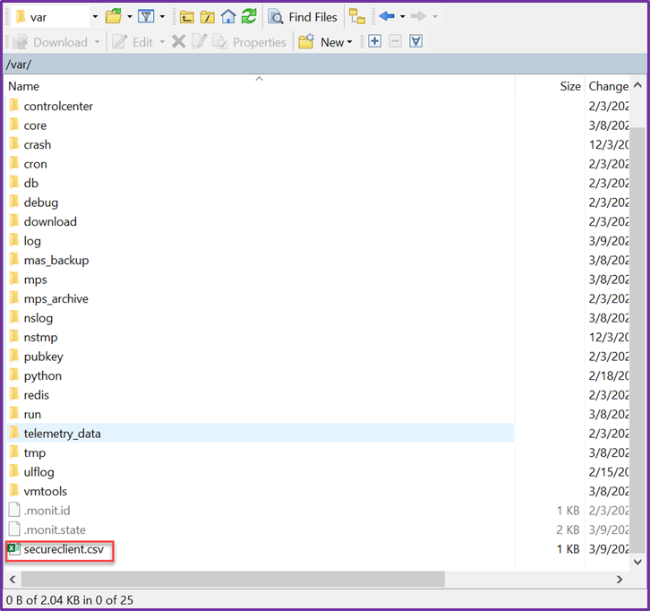This screenshot has width=650, height=611.
Task: Click the horizontal scrollbar left arrow
Action: coord(13,579)
